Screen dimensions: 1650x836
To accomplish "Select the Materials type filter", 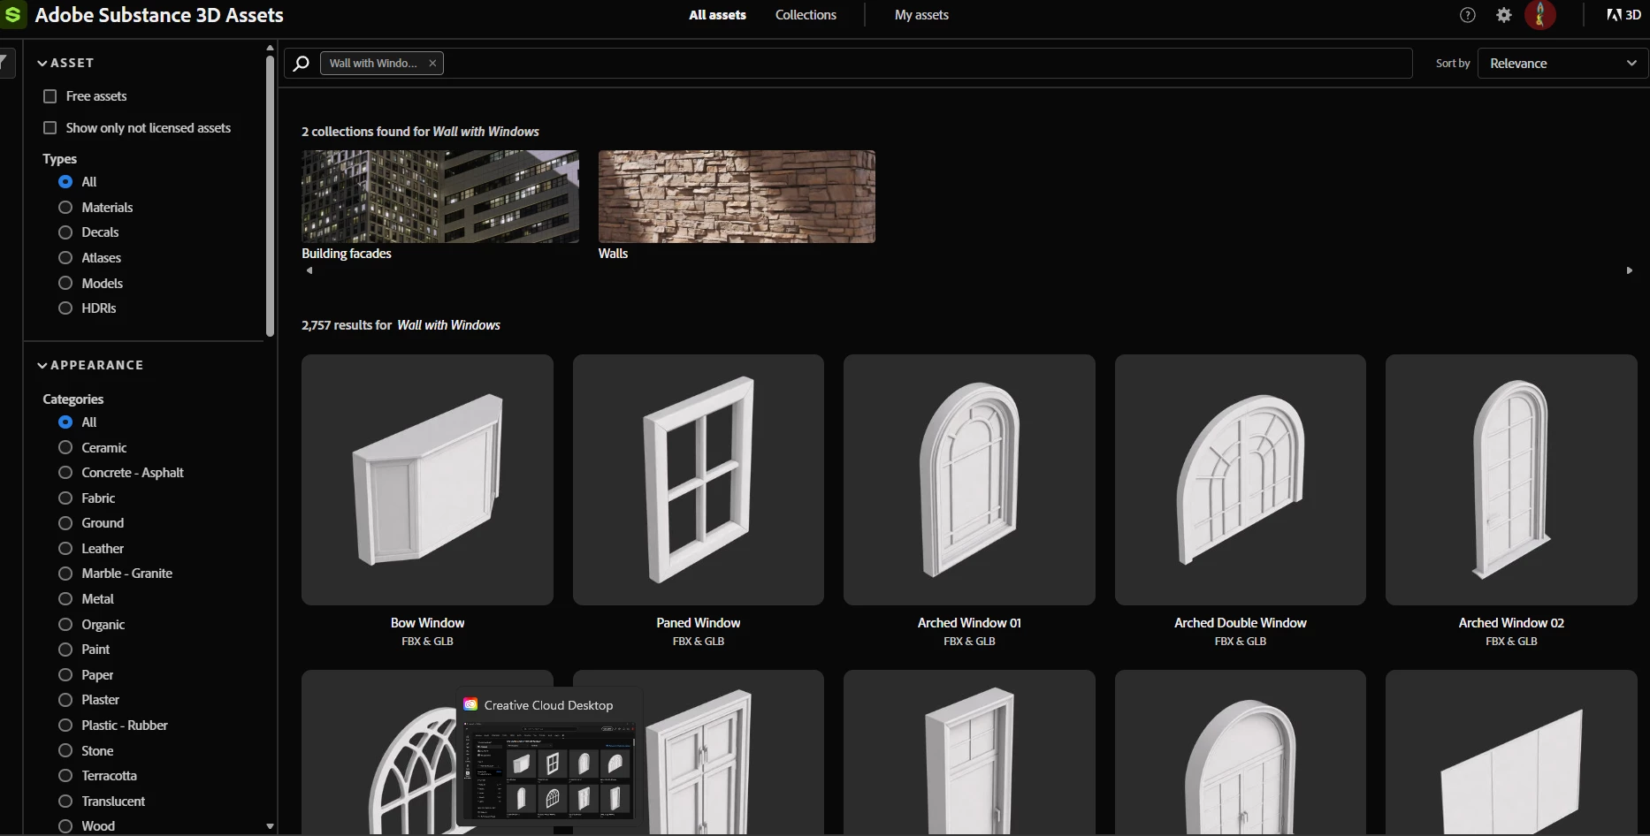I will [x=65, y=208].
